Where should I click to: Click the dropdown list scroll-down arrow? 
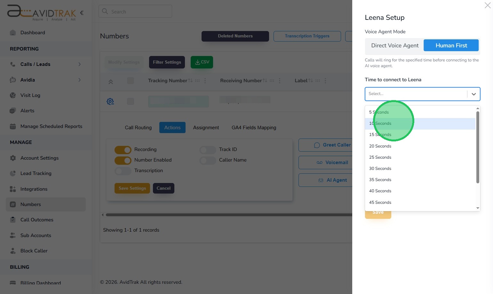click(478, 208)
